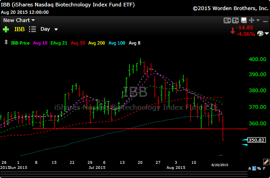Open the color palette icon
Screen dimensions: 270x178
pyautogui.click(x=260, y=33)
